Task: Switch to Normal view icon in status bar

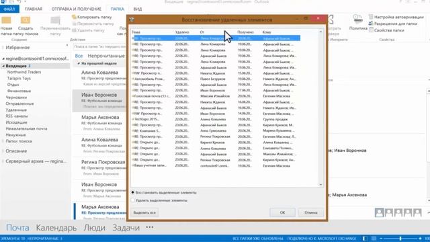Action: pyautogui.click(x=365, y=239)
